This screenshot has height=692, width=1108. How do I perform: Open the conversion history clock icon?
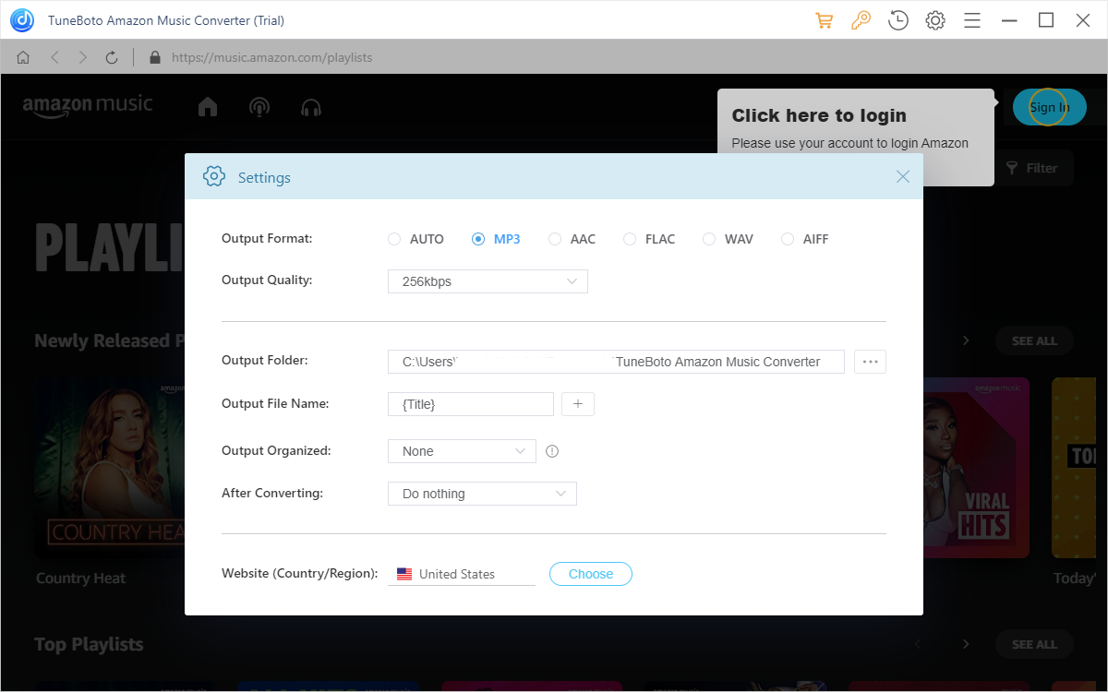(x=897, y=20)
